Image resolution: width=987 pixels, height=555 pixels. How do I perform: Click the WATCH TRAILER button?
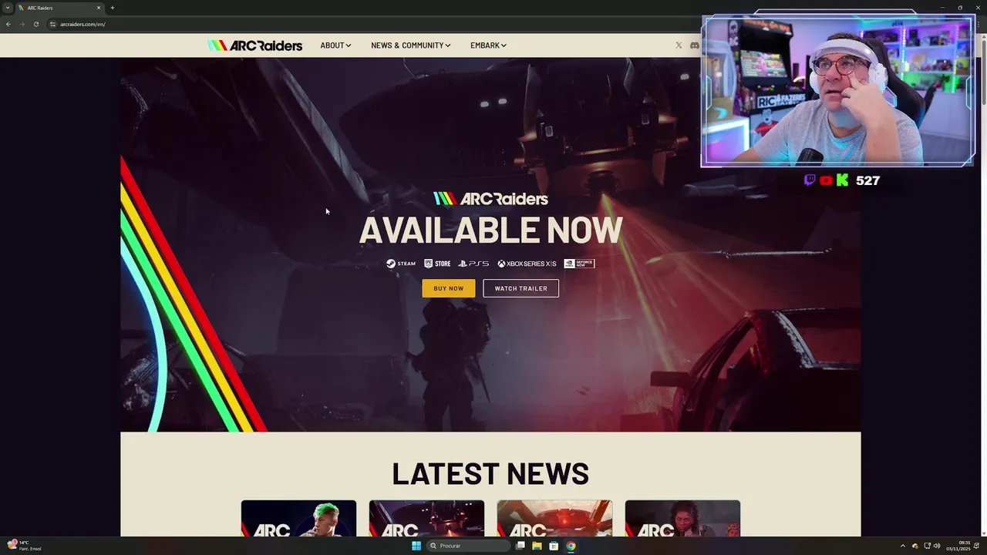click(521, 288)
